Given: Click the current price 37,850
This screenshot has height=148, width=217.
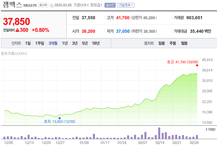Looking at the screenshot, I should tap(16, 21).
